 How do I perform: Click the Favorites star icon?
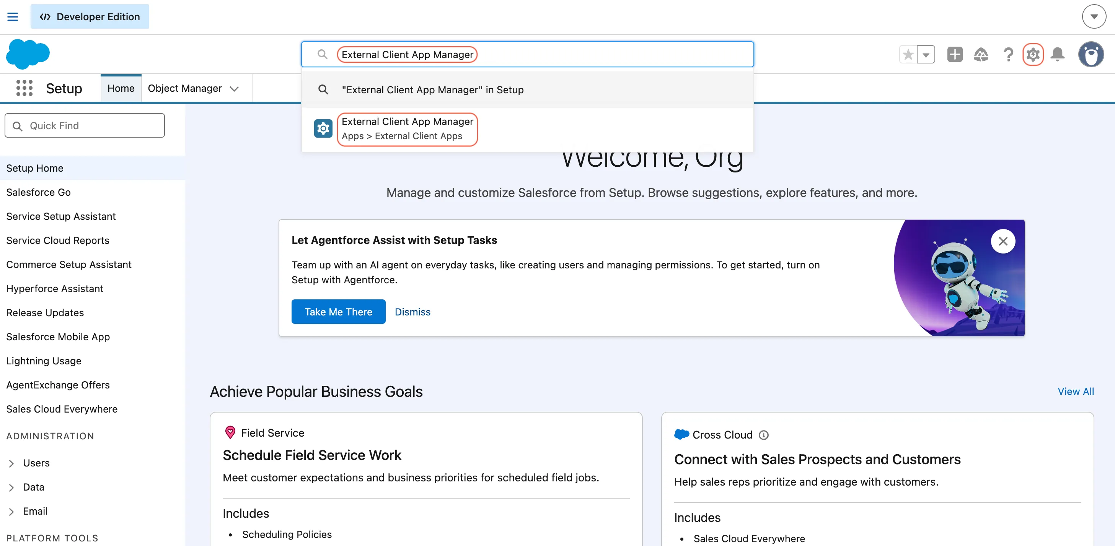pyautogui.click(x=908, y=55)
